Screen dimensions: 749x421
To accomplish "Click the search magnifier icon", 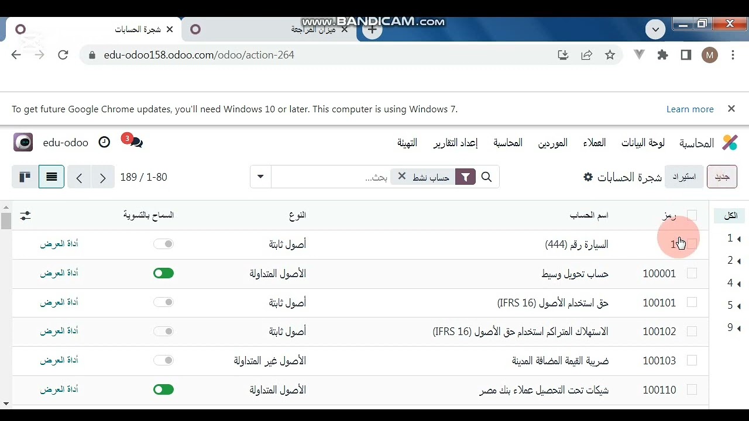I will [x=486, y=177].
